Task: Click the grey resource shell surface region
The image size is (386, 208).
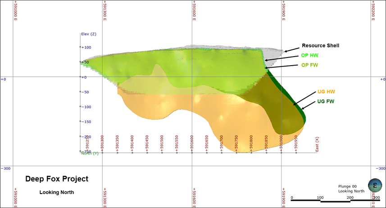Action: (x=272, y=54)
